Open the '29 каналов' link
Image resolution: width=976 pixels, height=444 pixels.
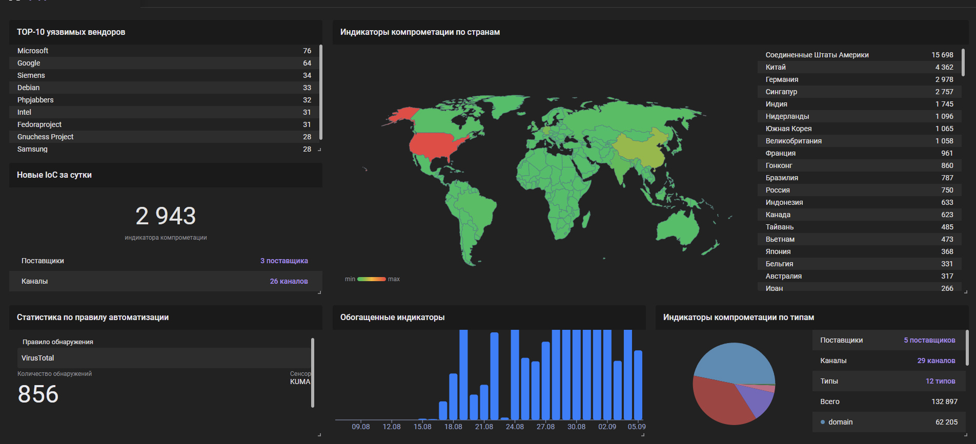click(936, 361)
